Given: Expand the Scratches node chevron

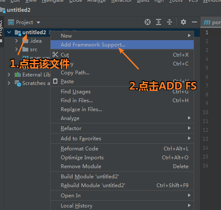Looking at the screenshot, I should click(x=9, y=83).
